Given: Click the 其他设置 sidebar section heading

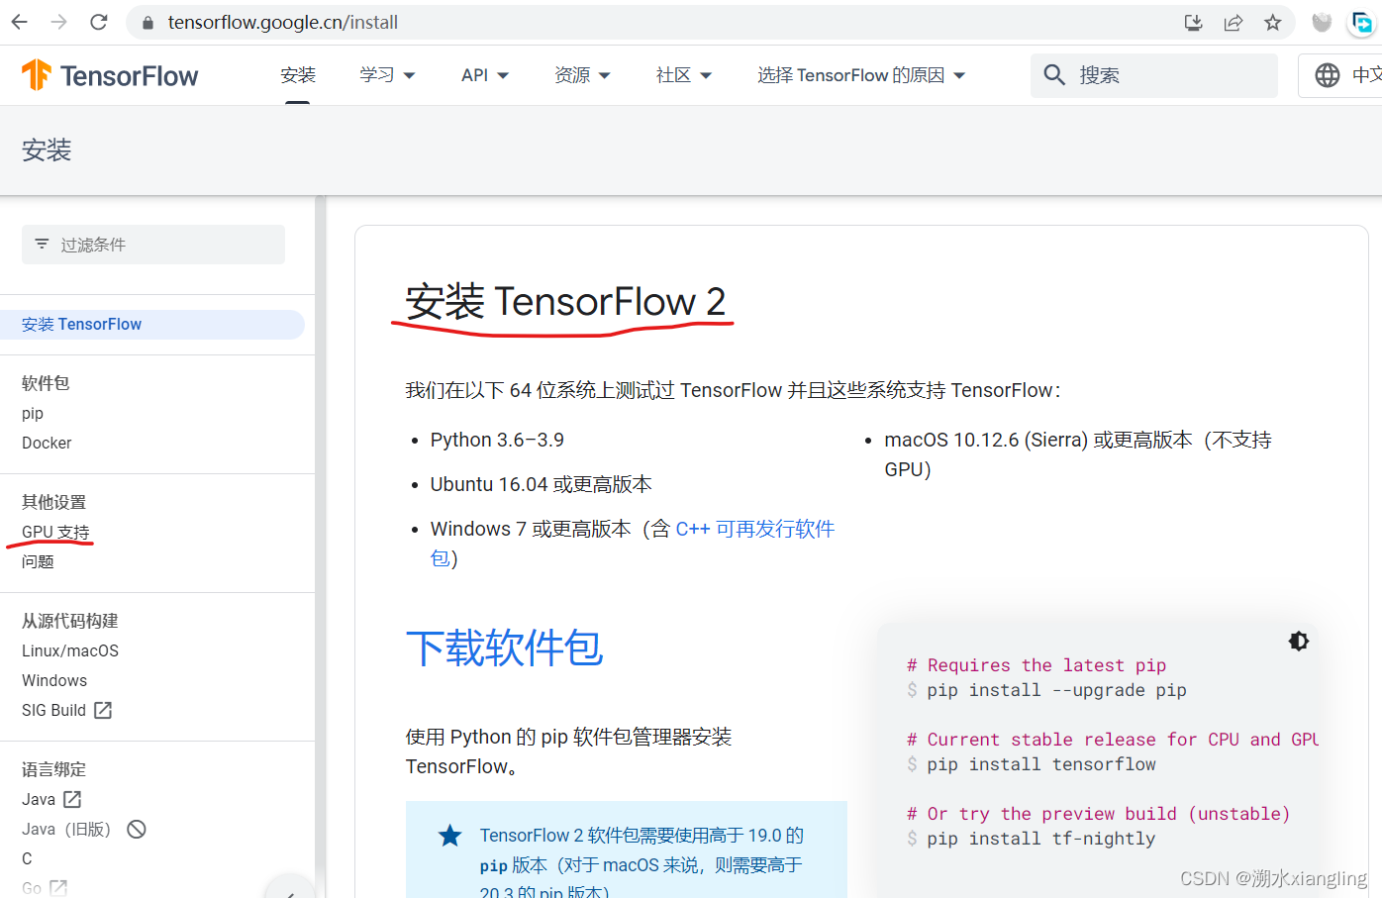Looking at the screenshot, I should point(53,502).
